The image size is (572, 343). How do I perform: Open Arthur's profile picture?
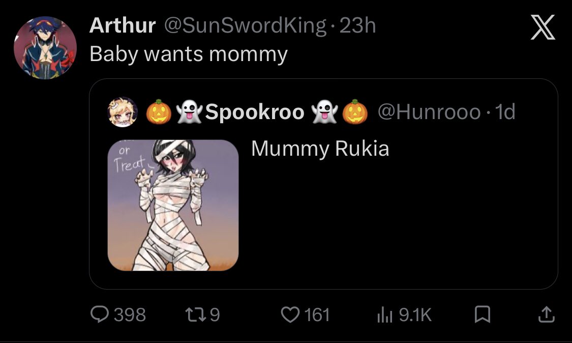coord(45,48)
